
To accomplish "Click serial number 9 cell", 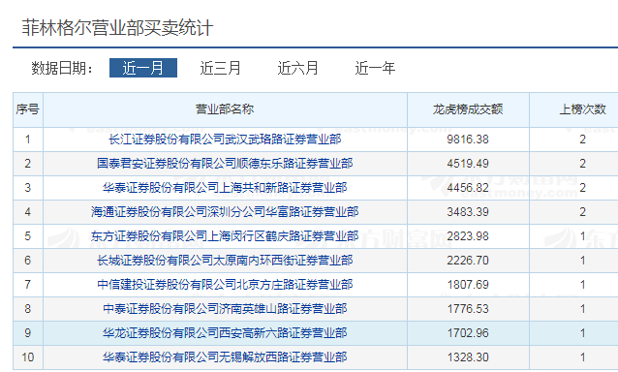I will [27, 333].
